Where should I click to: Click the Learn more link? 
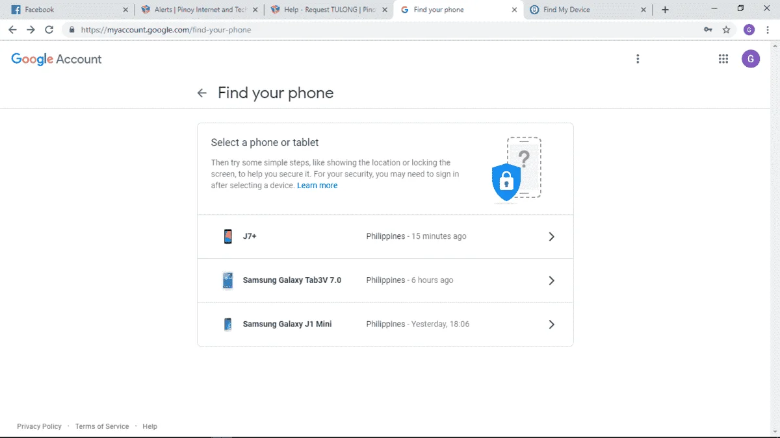click(x=317, y=186)
